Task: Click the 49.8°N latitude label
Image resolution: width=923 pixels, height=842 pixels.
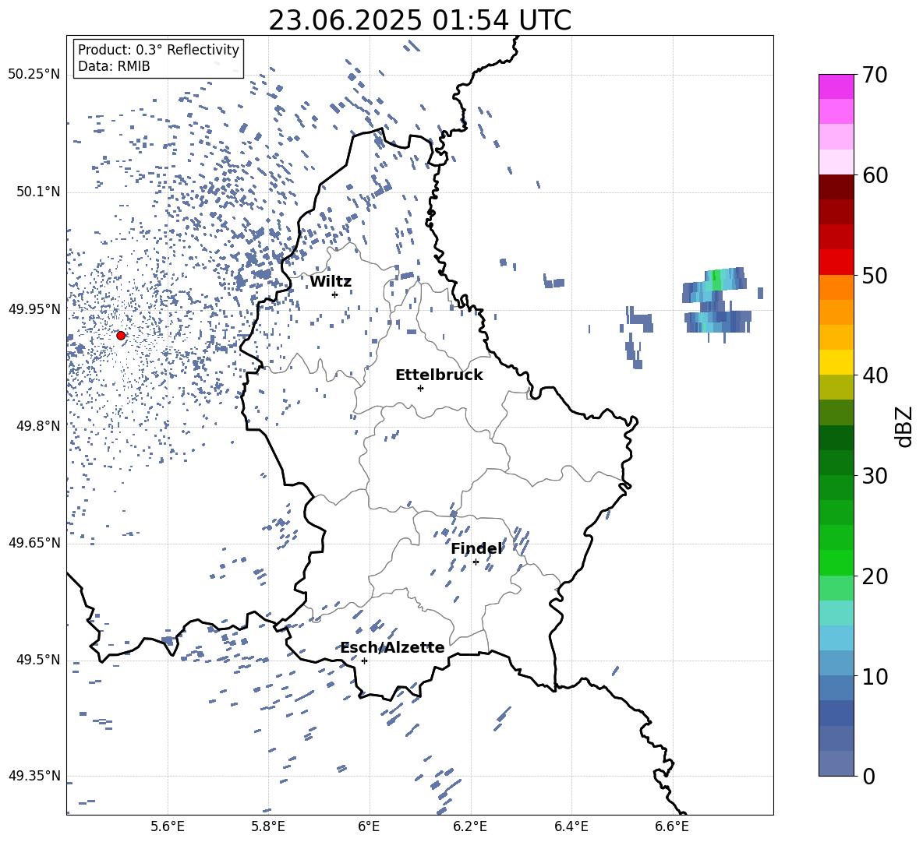Action: click(37, 426)
